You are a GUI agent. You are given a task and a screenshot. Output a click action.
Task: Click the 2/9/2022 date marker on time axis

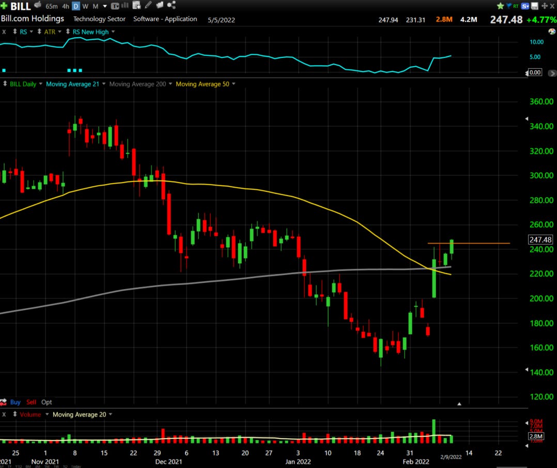pyautogui.click(x=451, y=457)
